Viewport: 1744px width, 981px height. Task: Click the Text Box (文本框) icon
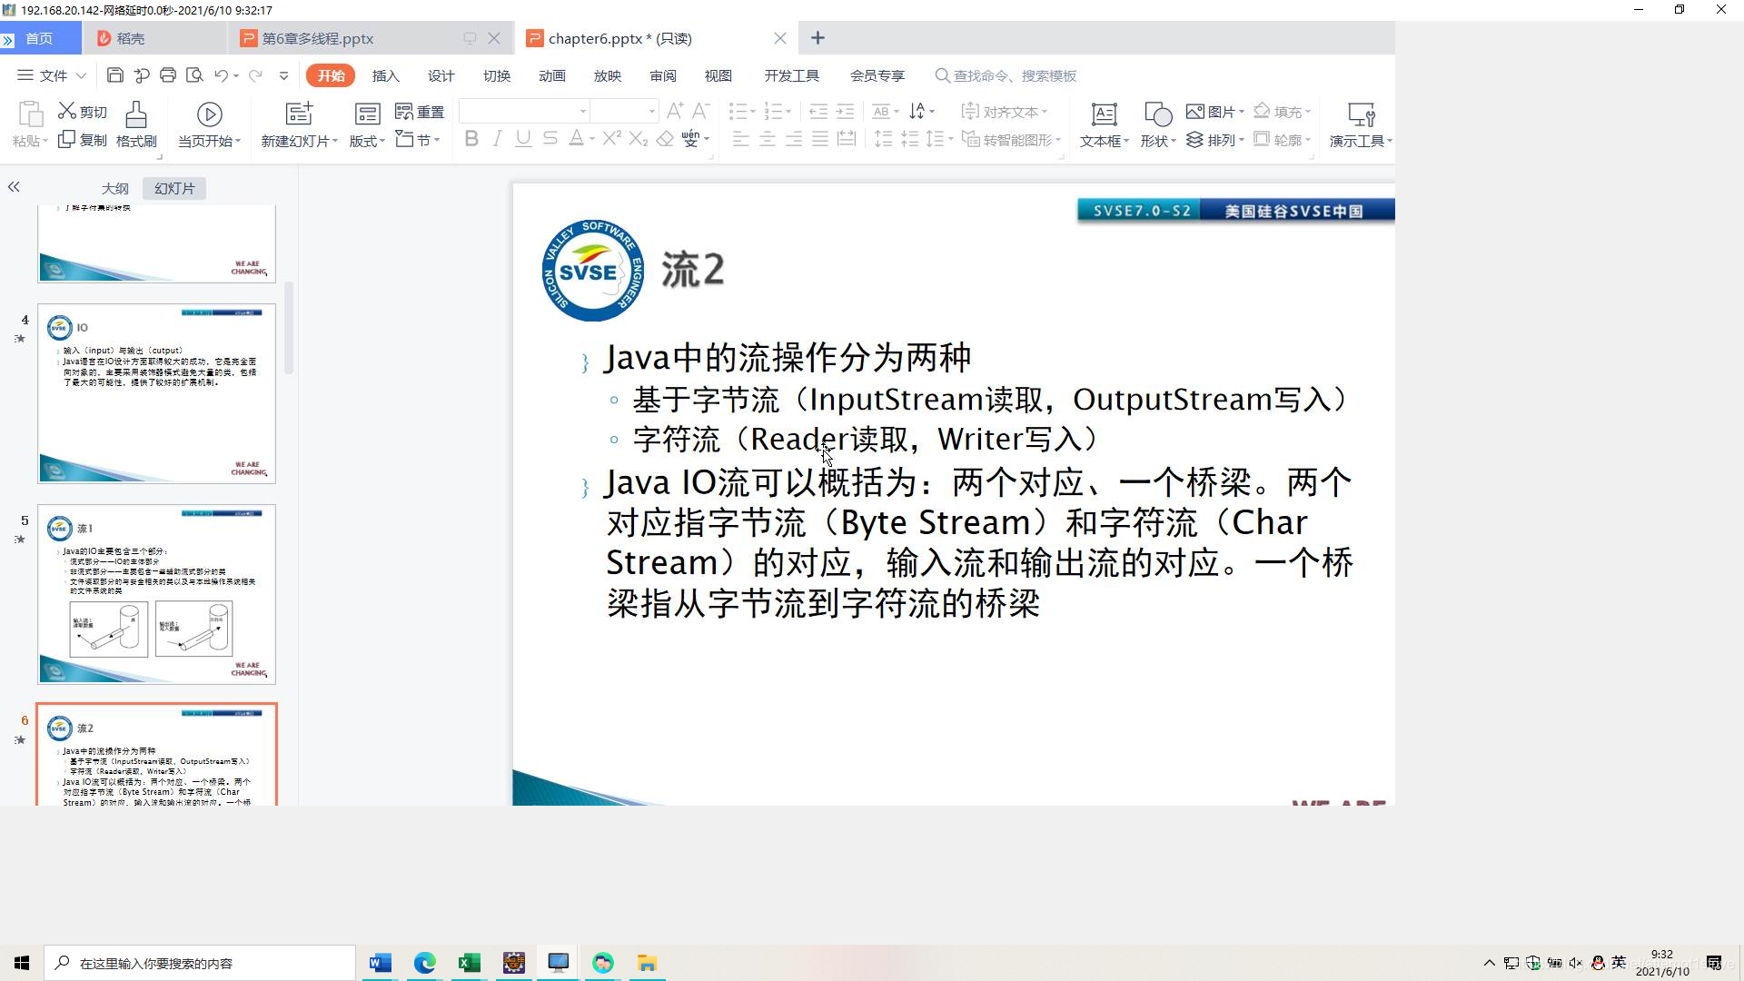tap(1104, 114)
